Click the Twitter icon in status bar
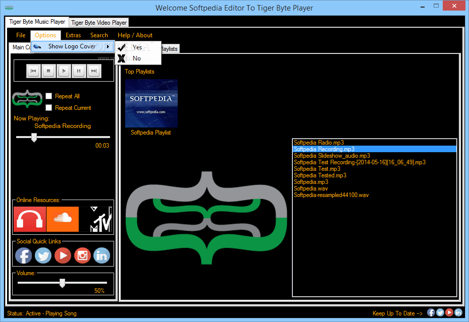 pos(440,312)
